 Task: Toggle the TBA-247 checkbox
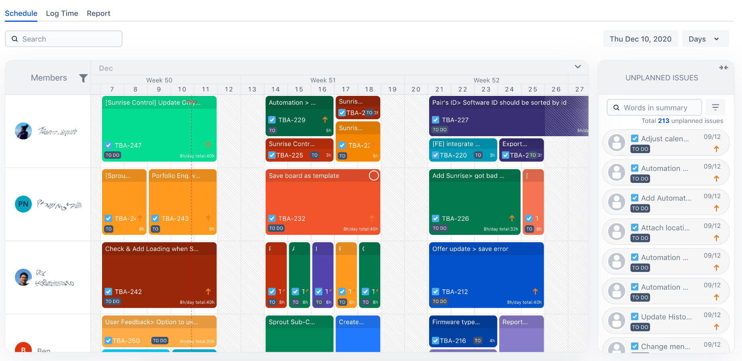(x=108, y=145)
